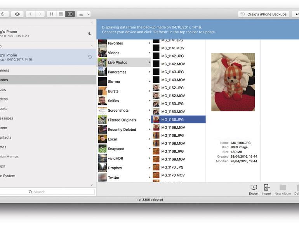Click the Import button

point(266,190)
